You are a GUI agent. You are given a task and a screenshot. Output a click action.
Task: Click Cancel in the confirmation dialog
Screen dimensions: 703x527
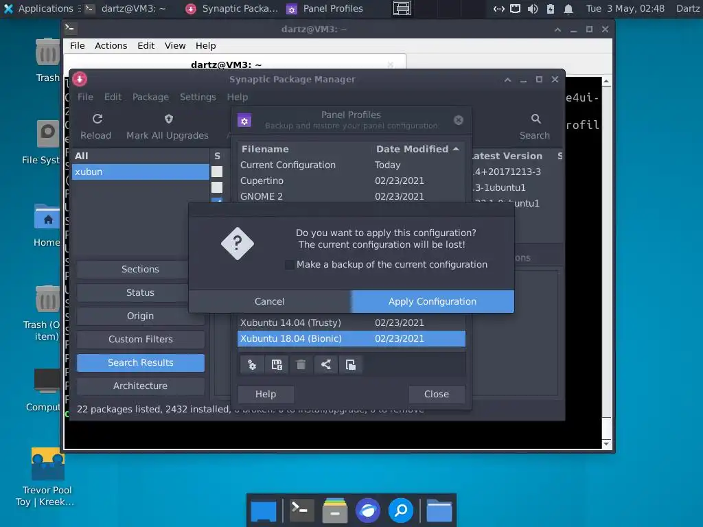(x=269, y=302)
